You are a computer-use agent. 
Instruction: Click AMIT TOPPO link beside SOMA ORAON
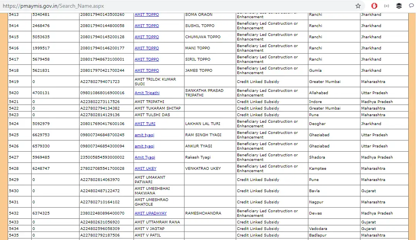[x=147, y=15]
